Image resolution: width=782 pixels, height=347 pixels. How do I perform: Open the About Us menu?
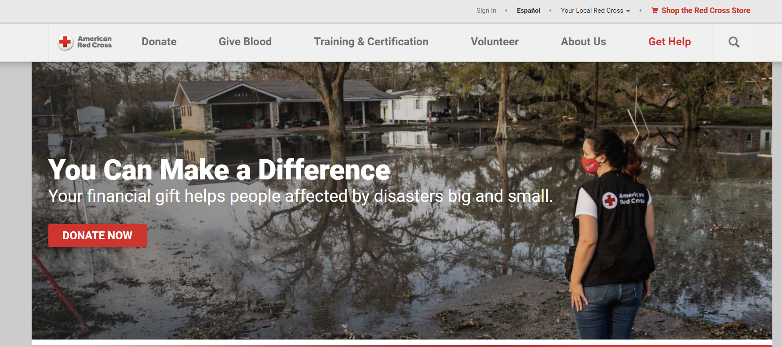[x=583, y=42]
